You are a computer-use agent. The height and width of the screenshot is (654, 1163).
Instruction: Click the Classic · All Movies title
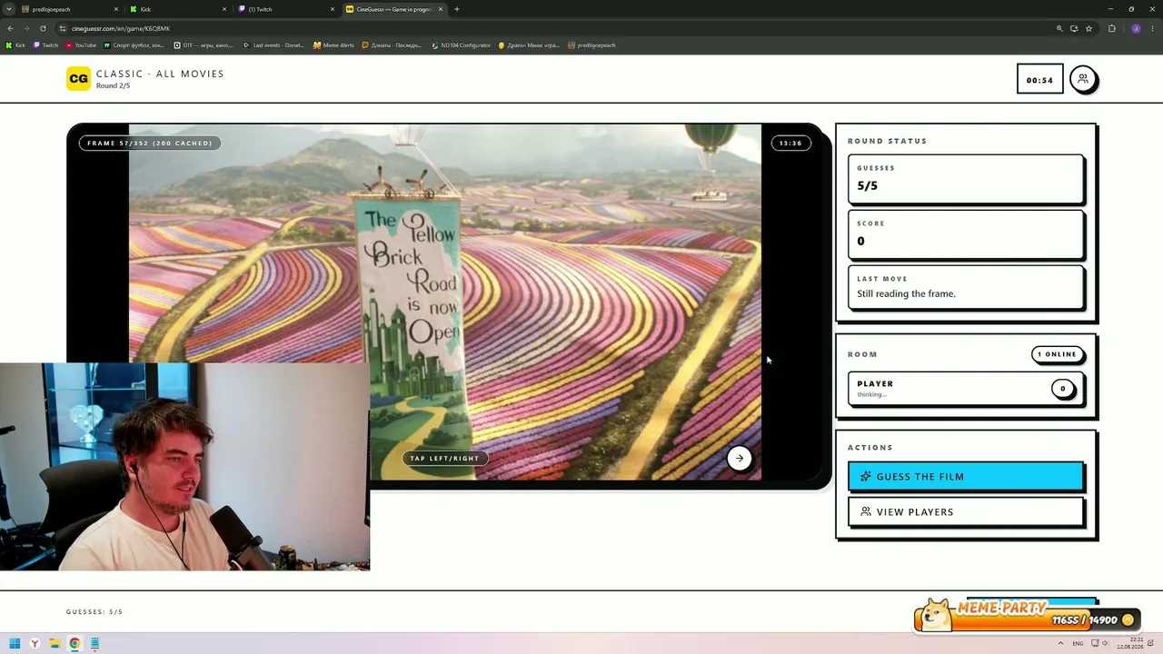(160, 74)
